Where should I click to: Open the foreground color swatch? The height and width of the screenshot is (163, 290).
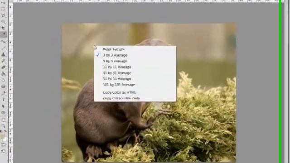coord(2,136)
